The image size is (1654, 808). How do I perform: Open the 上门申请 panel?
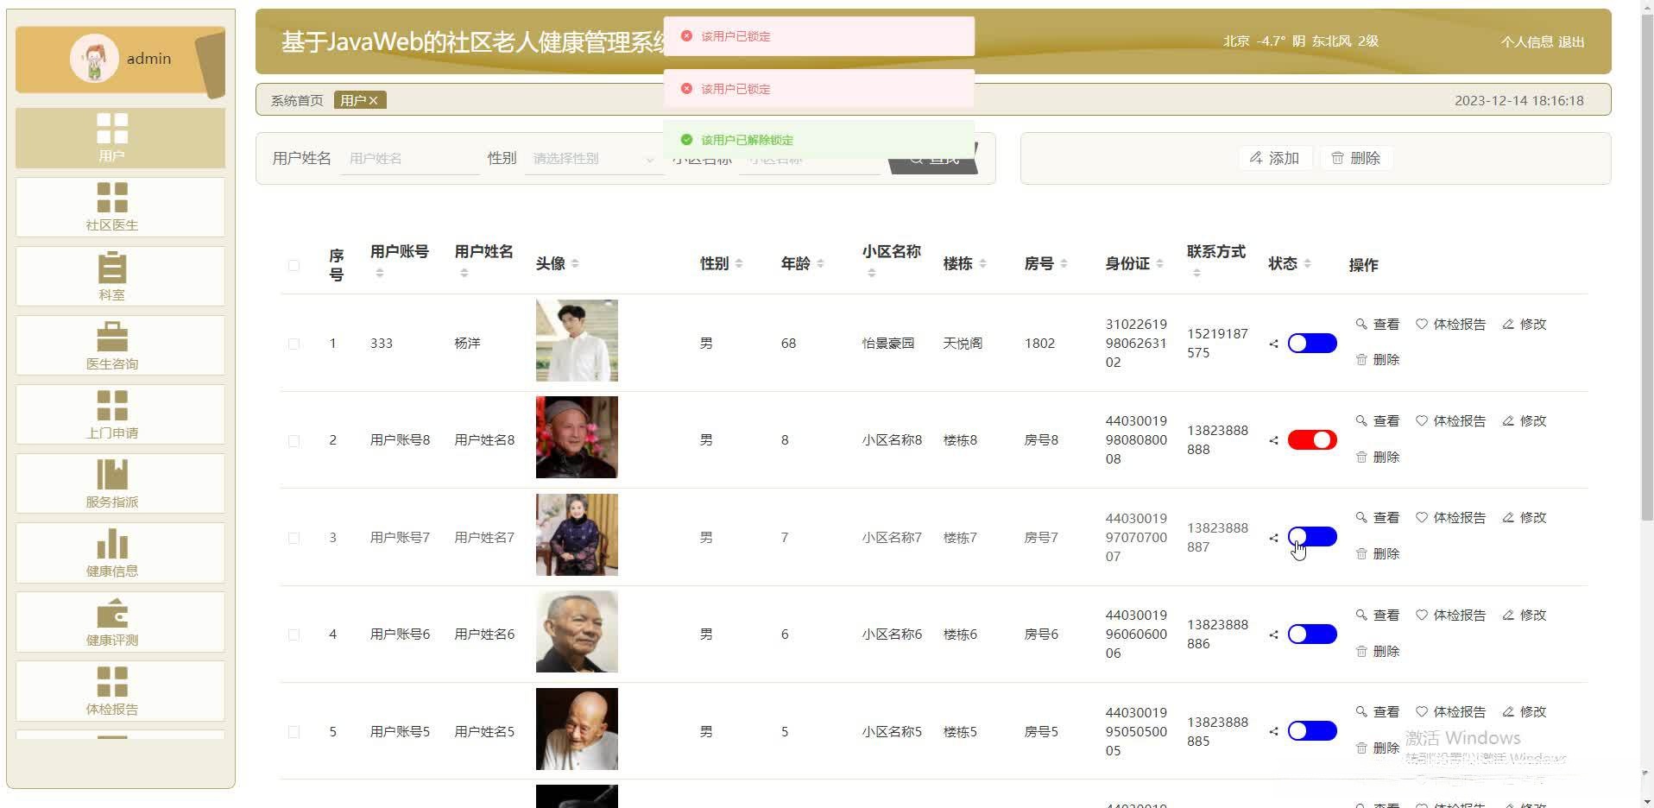coord(119,414)
